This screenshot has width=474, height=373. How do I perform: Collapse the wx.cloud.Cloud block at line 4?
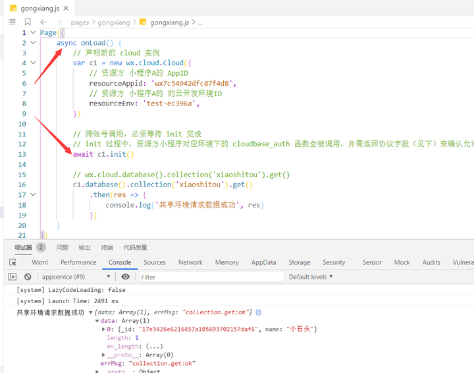click(34, 63)
